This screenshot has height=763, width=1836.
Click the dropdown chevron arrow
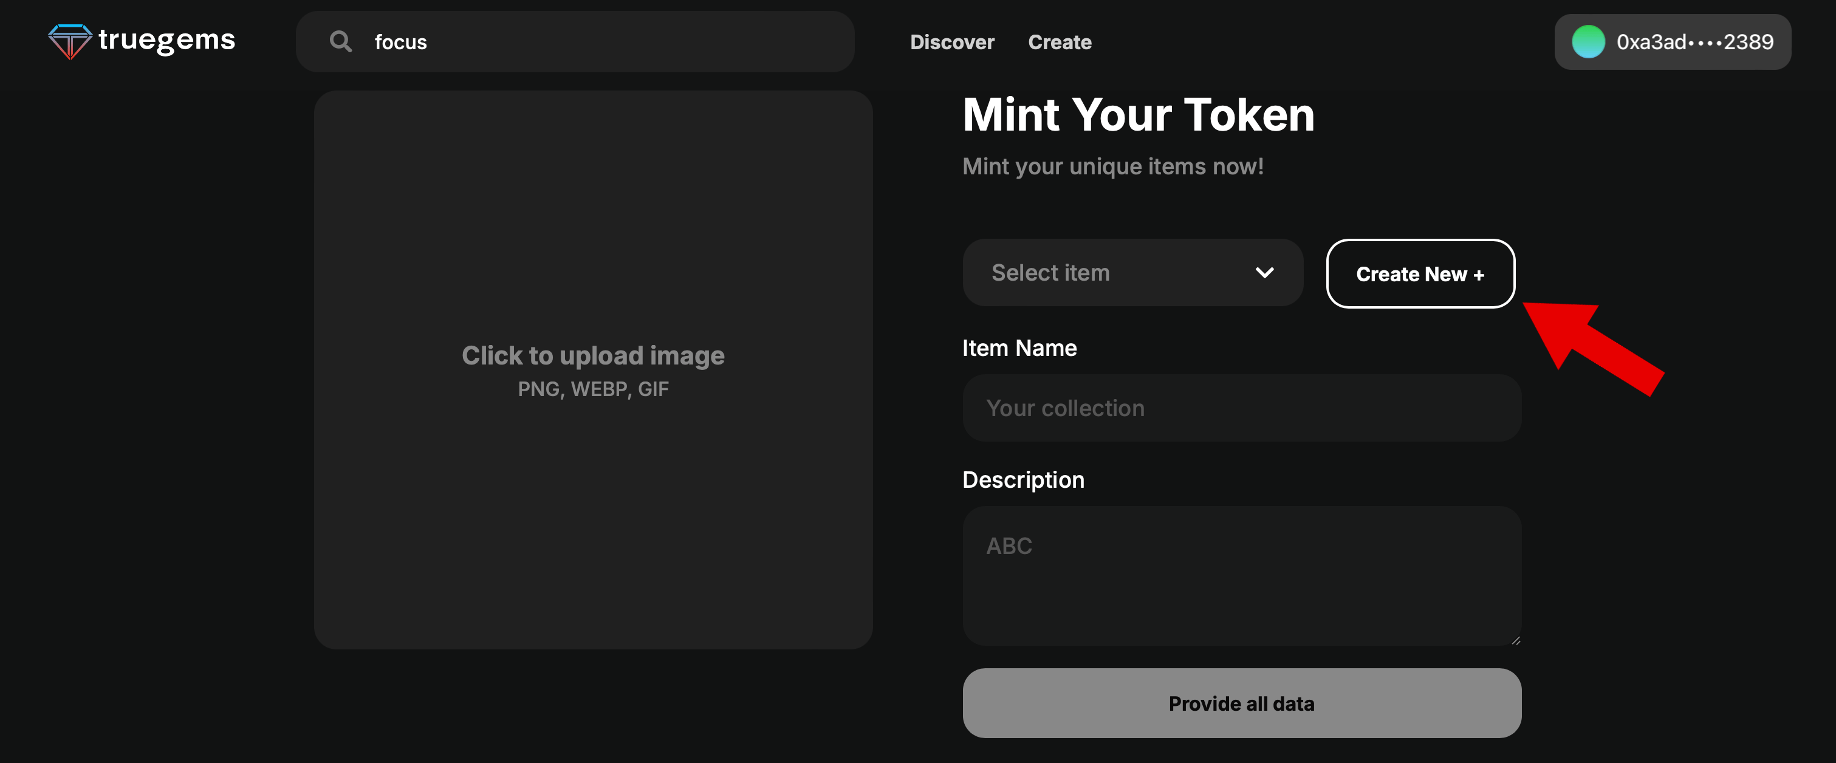tap(1264, 273)
